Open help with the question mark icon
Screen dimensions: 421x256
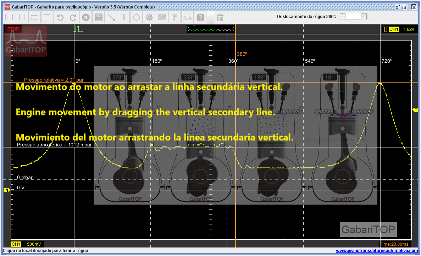coord(200,17)
